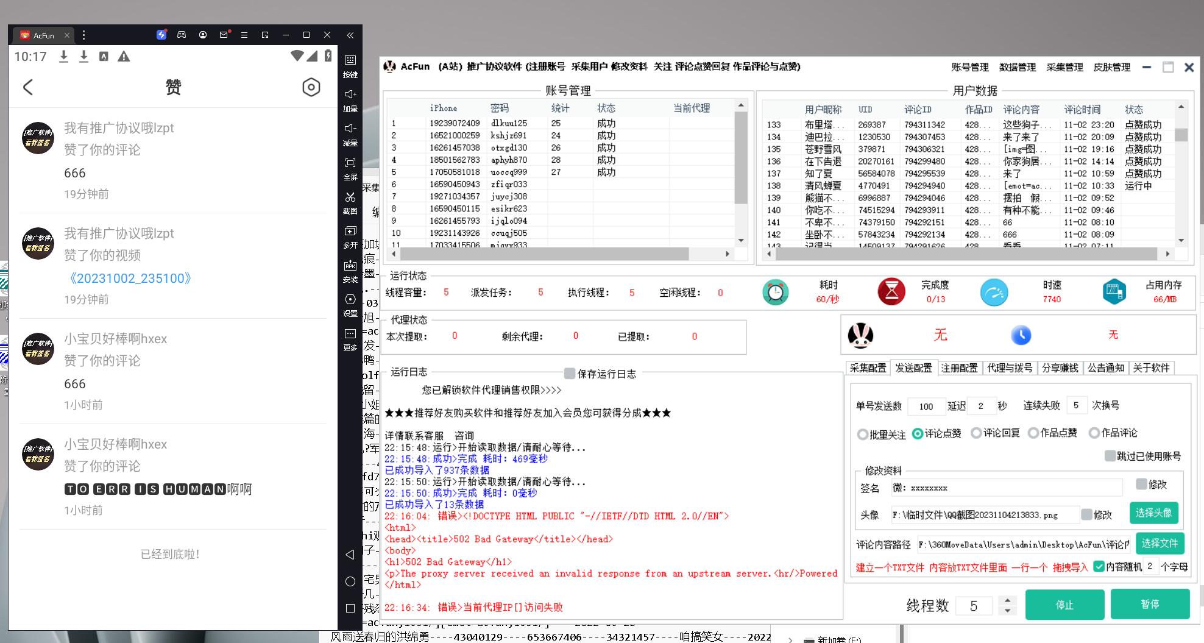This screenshot has width=1204, height=643.
Task: Open the hexagon settings icon beside 赞
Action: 311,87
